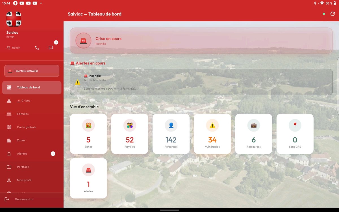Click the folder icon beside Portfolio
This screenshot has width=339, height=212.
tap(9, 167)
